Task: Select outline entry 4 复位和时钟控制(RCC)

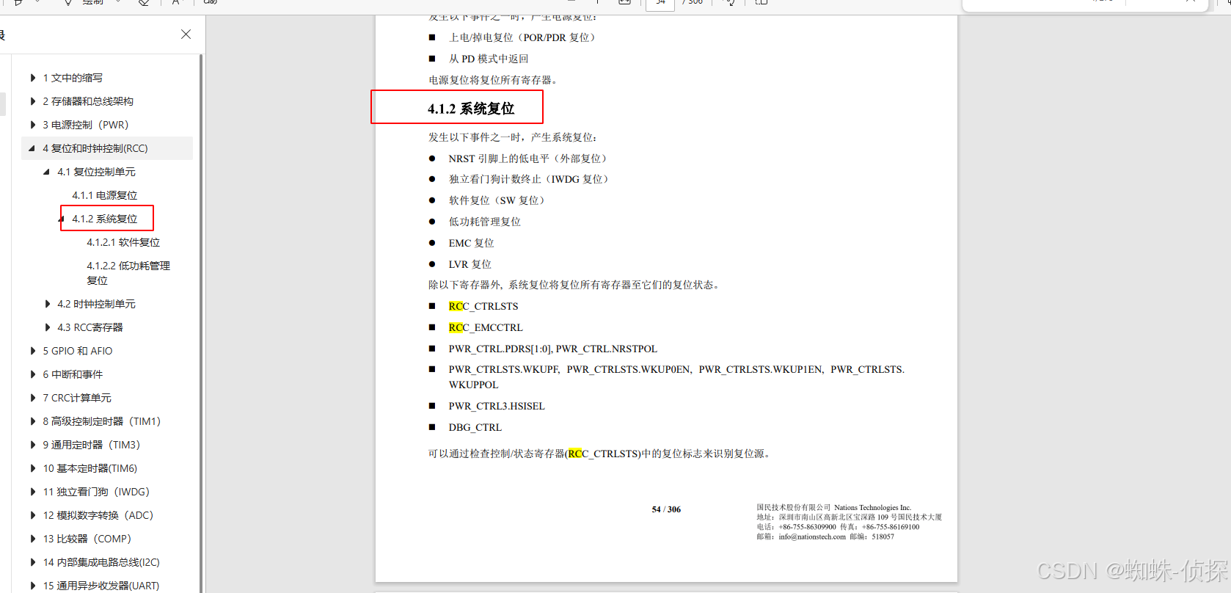Action: coord(95,148)
